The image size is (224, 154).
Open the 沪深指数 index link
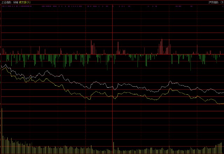(x=213, y=2)
